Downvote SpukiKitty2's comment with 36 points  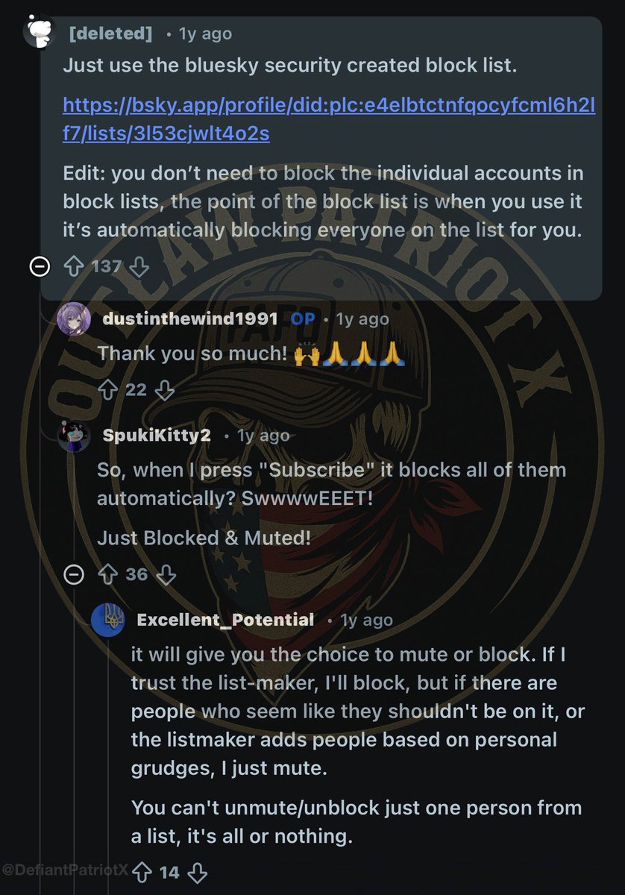pos(167,574)
